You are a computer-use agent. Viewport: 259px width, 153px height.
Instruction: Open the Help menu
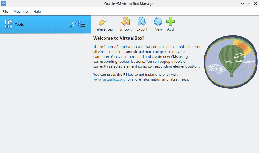[37, 11]
